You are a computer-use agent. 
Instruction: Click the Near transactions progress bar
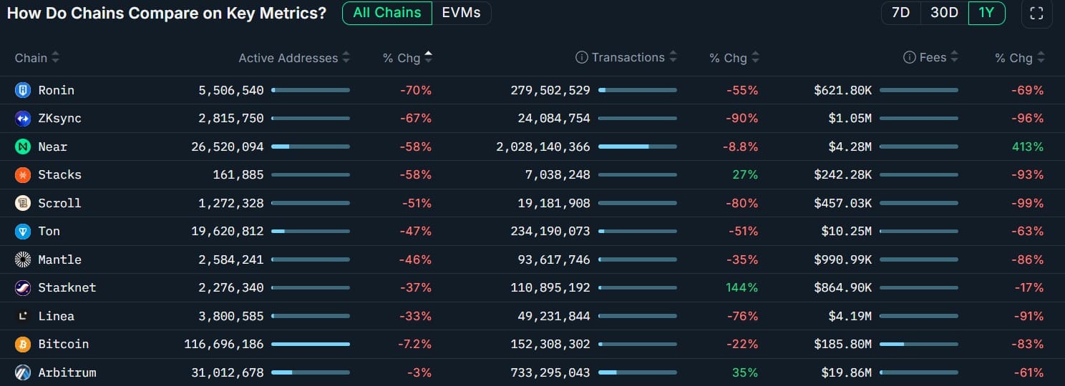pyautogui.click(x=637, y=147)
